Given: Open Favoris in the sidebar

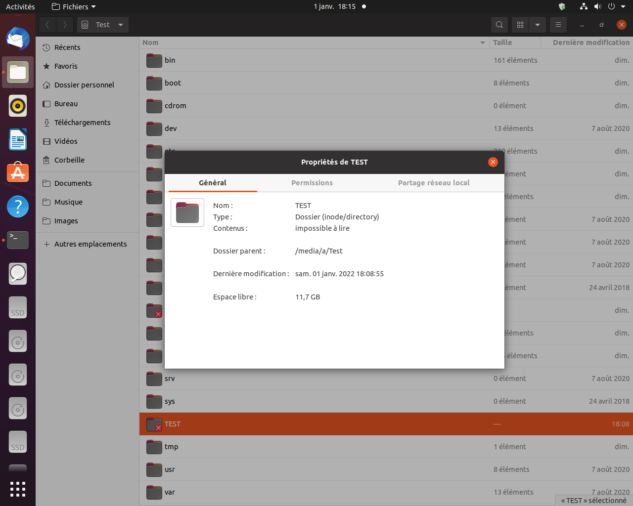Looking at the screenshot, I should click(88, 66).
